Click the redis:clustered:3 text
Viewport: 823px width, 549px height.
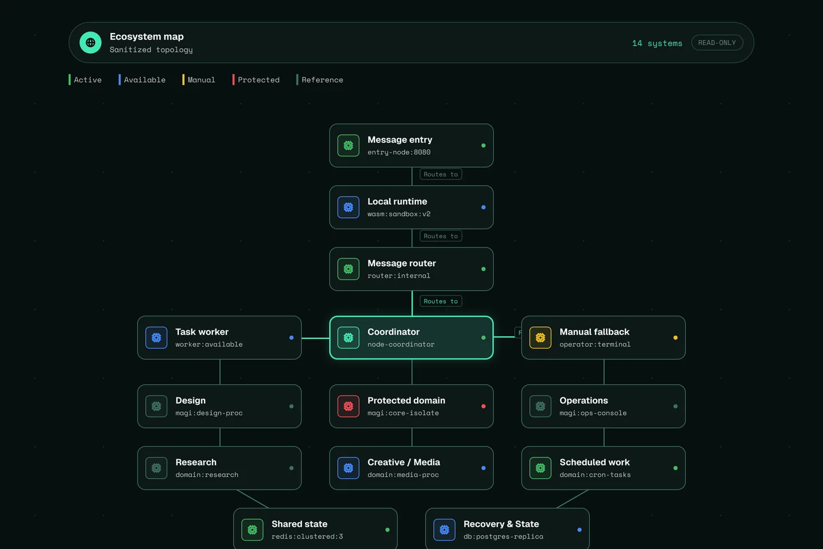coord(307,536)
